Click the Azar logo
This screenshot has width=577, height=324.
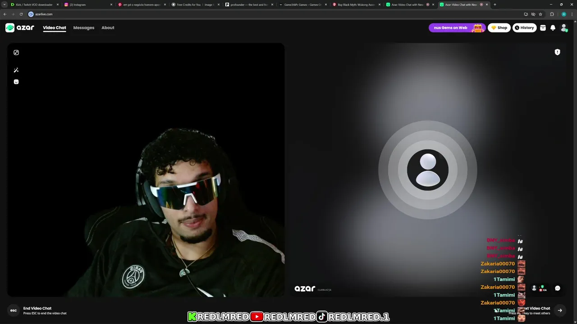click(20, 28)
